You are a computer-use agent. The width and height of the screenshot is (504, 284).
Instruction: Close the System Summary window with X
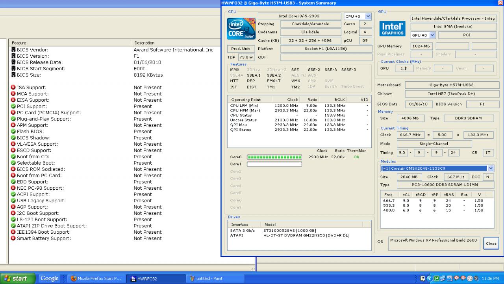(500, 3)
